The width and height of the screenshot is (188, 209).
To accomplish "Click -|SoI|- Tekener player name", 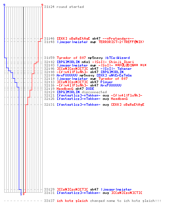I will pyautogui.click(x=116, y=69).
